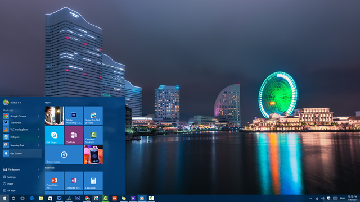Open OneNote 2013 tile
360x202 pixels.
point(74,181)
